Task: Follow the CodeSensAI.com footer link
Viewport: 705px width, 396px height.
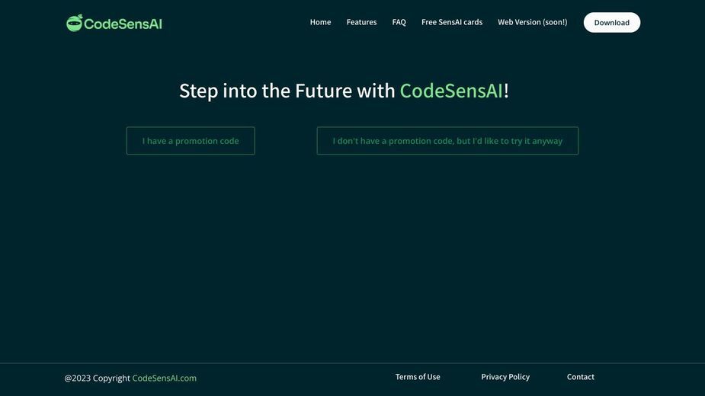Action: click(164, 378)
